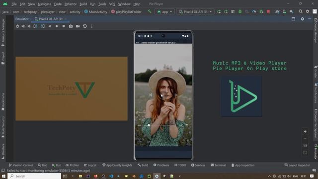Viewport: 318px width, 179px height.
Task: Take an emulator screenshot with camera icon
Action: pos(71,26)
